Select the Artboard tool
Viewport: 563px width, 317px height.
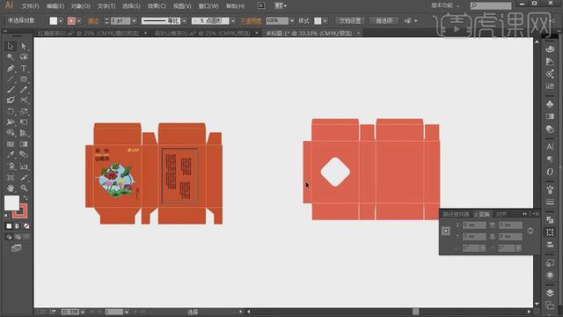pyautogui.click(x=10, y=177)
